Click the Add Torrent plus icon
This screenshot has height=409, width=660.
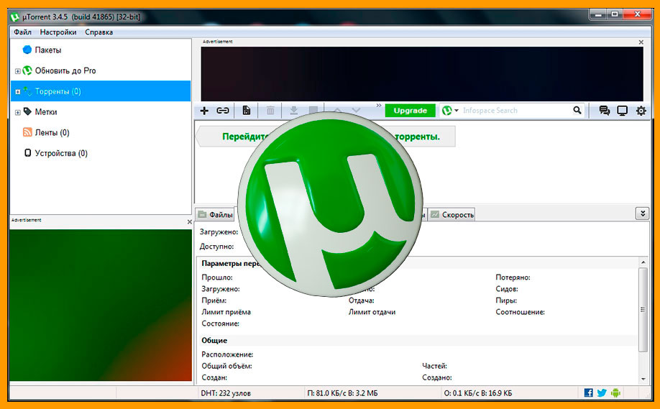pos(204,111)
